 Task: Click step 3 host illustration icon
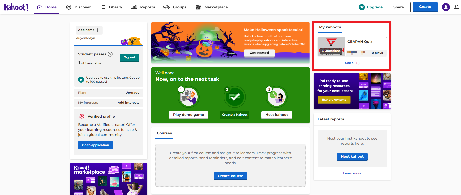[277, 97]
